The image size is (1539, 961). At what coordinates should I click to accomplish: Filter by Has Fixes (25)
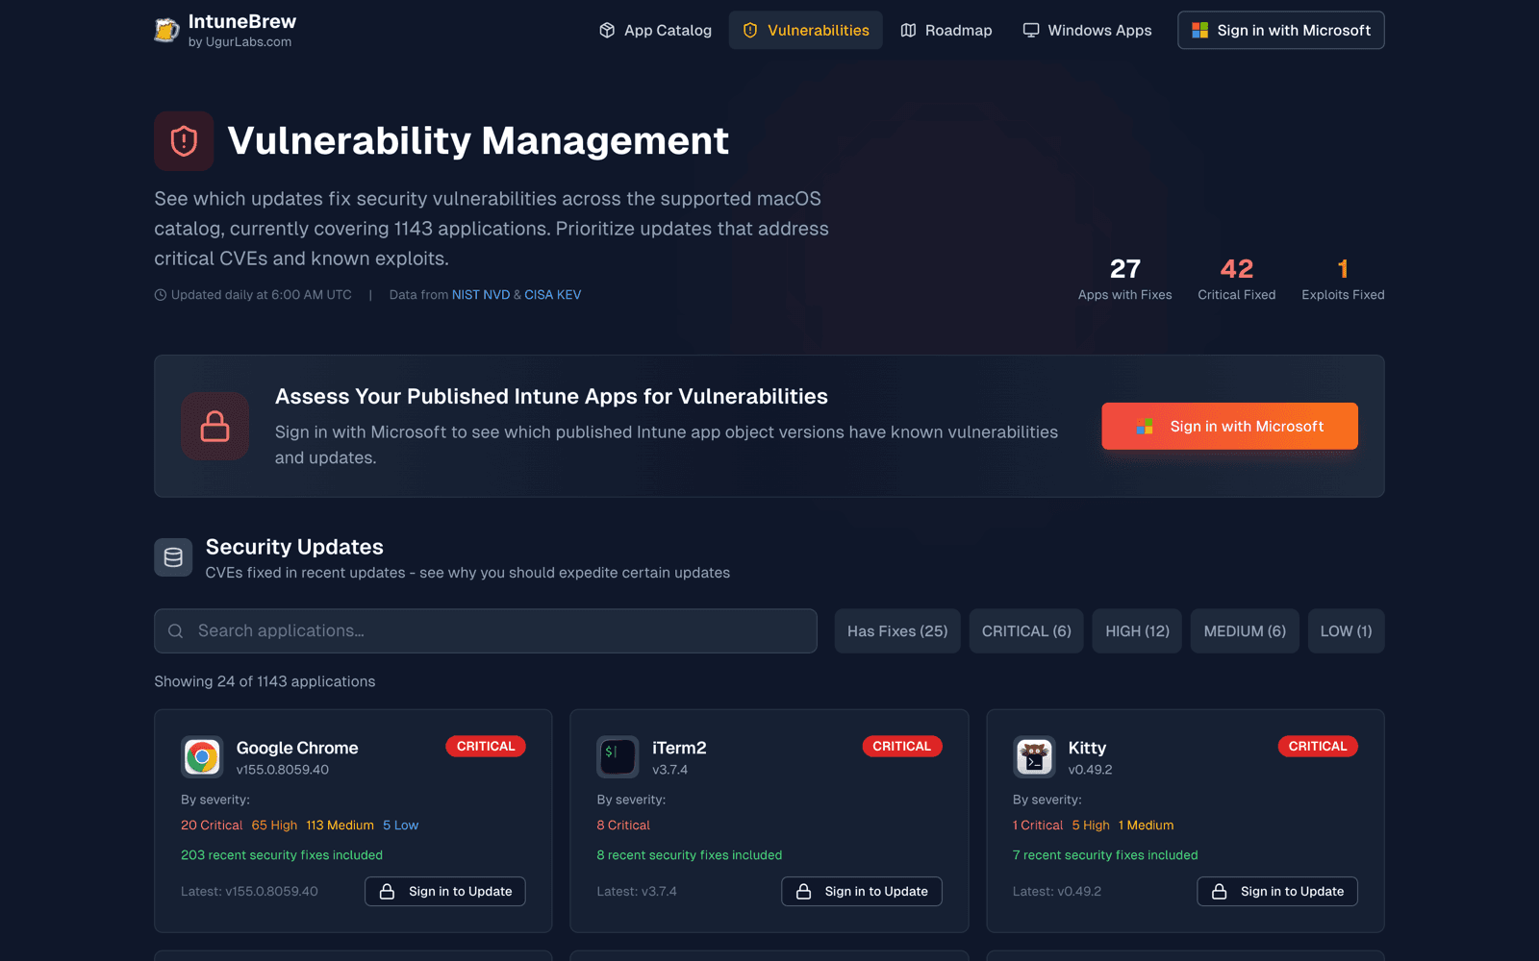coord(897,631)
